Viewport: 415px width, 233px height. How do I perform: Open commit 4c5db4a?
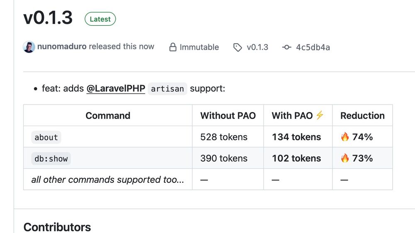313,47
